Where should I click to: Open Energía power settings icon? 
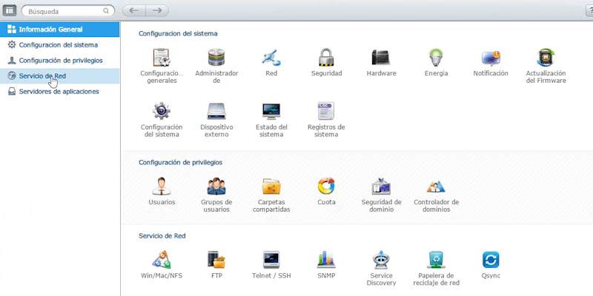436,58
